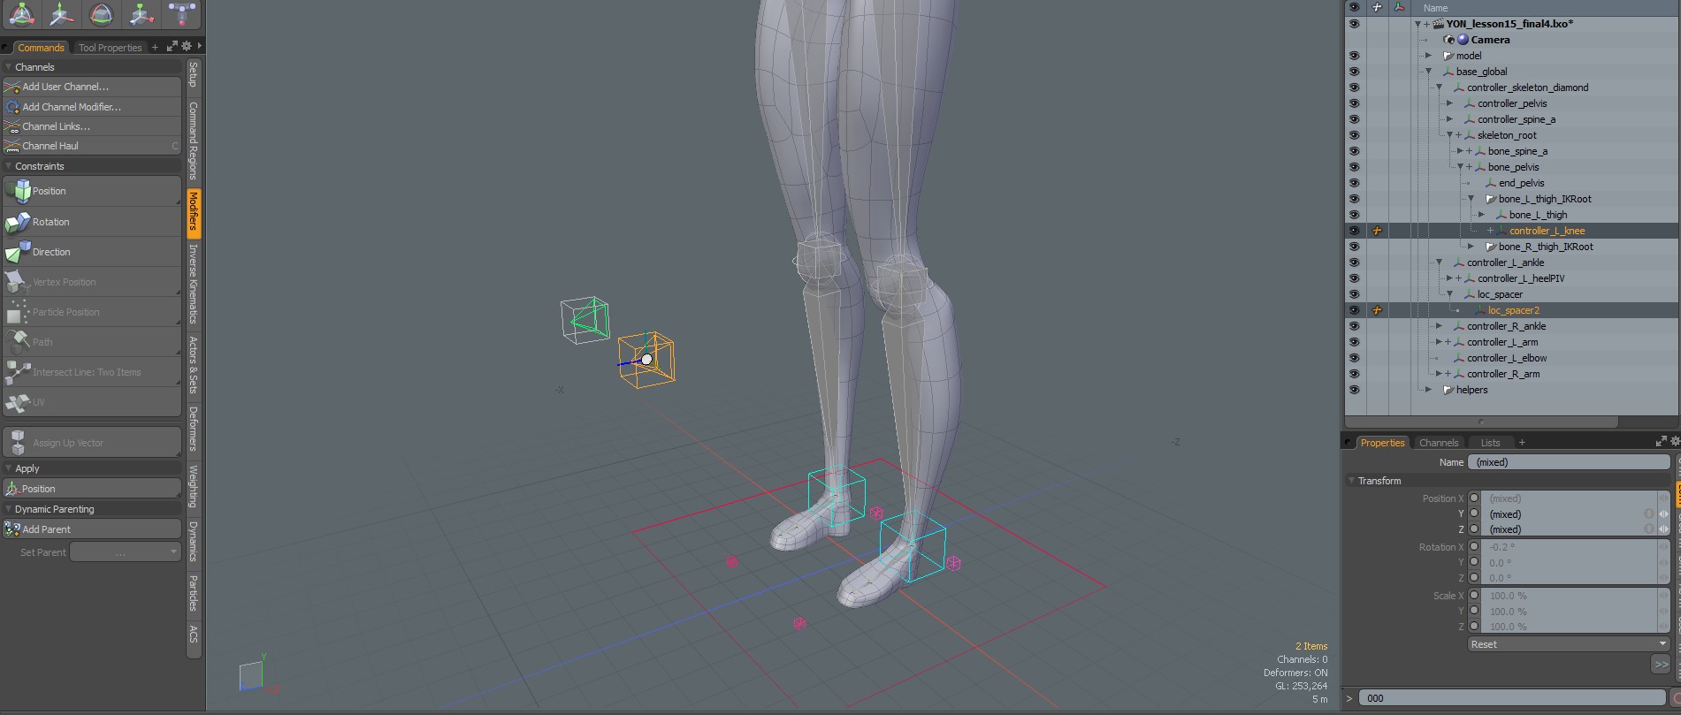The width and height of the screenshot is (1681, 715).
Task: Click Add User Channel command
Action: 92,87
